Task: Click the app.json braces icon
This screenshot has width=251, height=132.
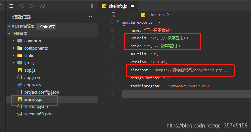Action: coord(20,77)
